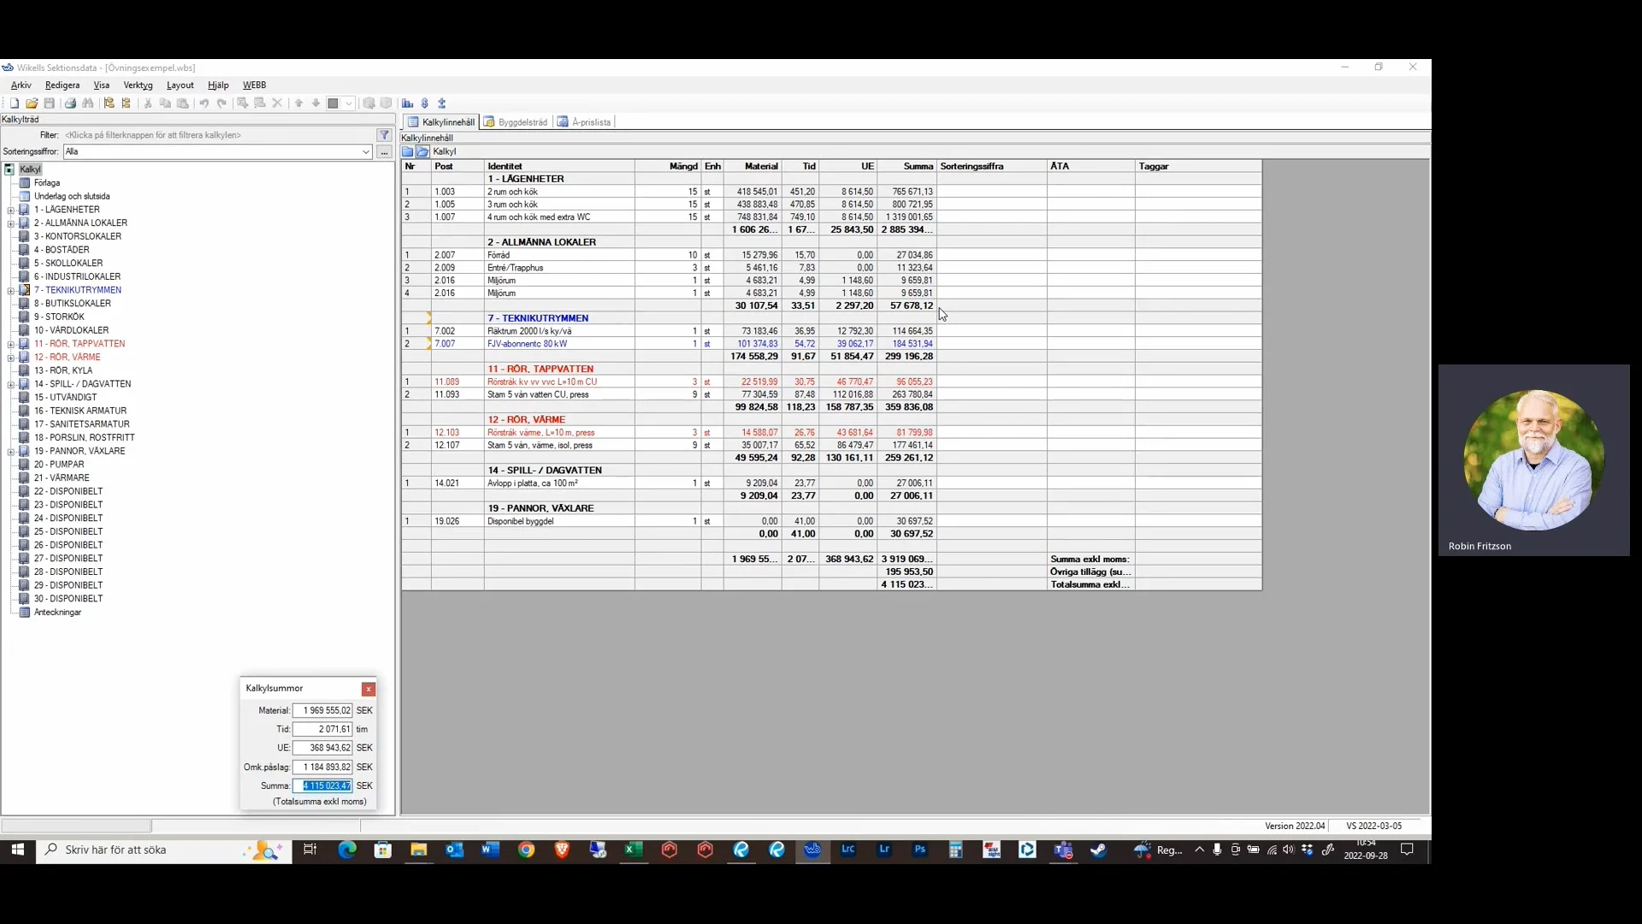This screenshot has width=1642, height=924.
Task: Click the open file folder icon
Action: [x=32, y=104]
